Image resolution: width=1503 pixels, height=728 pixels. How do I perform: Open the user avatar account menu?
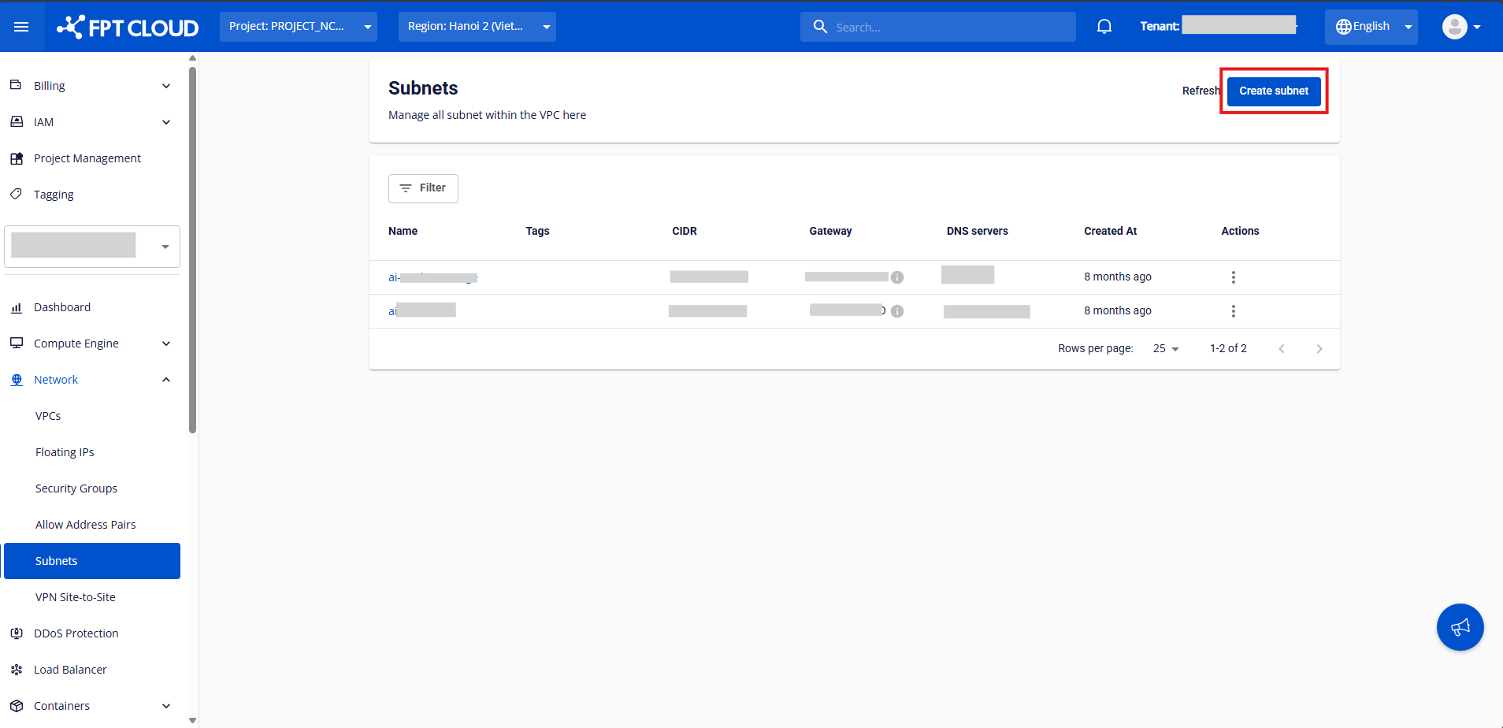tap(1460, 27)
